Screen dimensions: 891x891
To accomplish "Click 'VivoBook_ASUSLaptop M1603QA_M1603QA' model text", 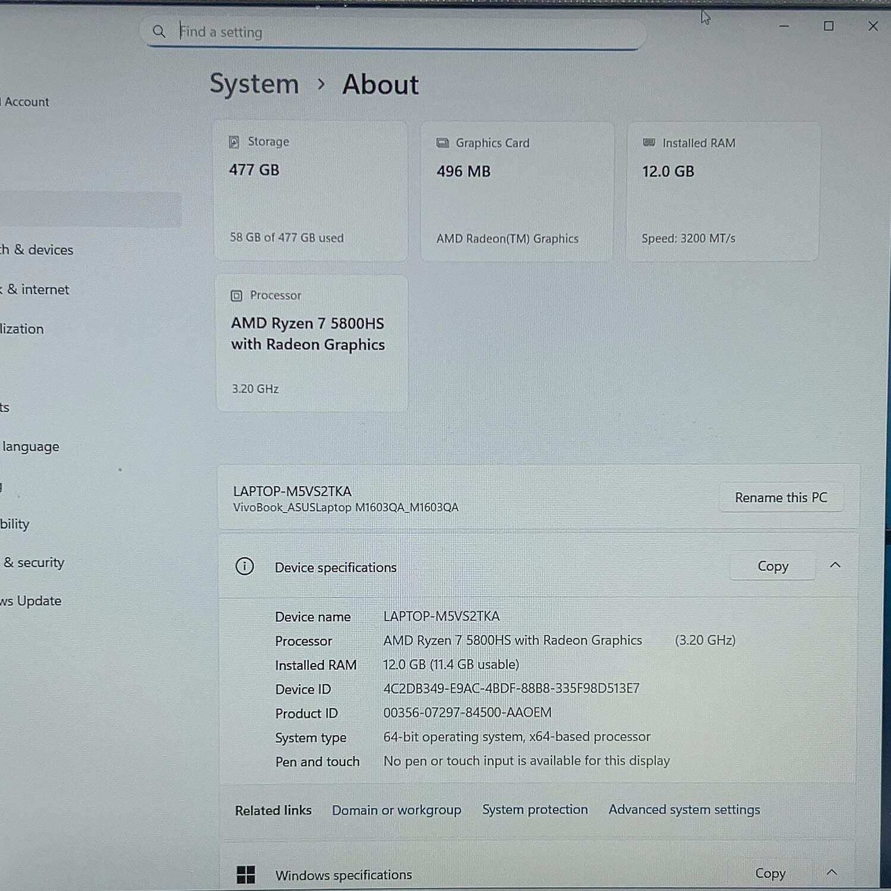I will click(346, 507).
